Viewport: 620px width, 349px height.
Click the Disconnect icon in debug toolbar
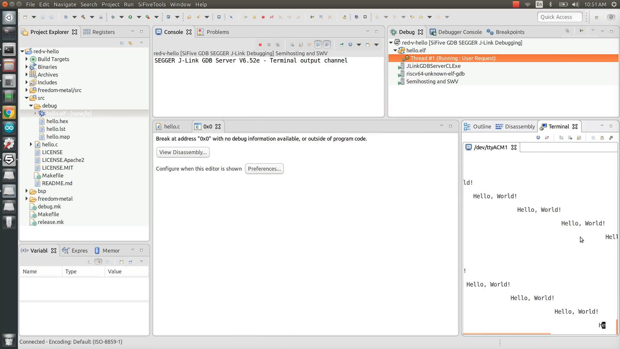click(272, 17)
